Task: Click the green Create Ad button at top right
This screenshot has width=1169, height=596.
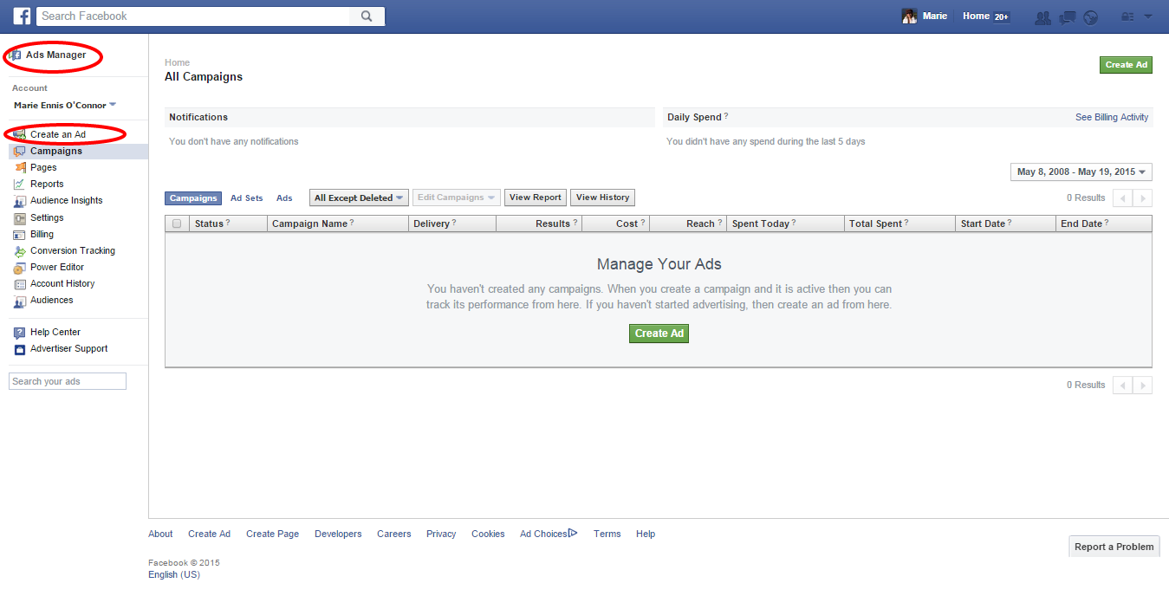Action: pos(1126,65)
